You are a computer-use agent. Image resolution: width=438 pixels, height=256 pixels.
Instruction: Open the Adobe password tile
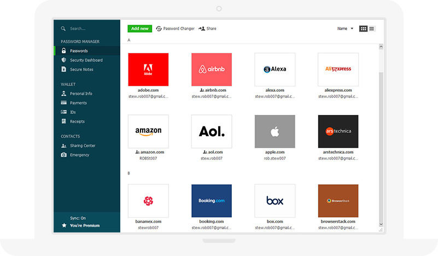point(148,69)
